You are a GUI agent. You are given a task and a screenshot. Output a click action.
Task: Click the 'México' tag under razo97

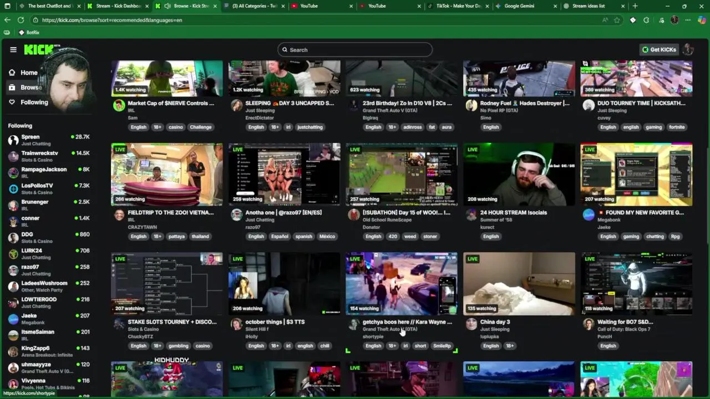[x=327, y=237]
